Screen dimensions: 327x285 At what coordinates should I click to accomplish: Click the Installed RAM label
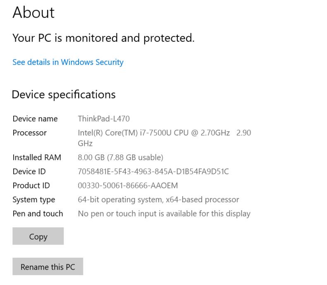tap(37, 157)
